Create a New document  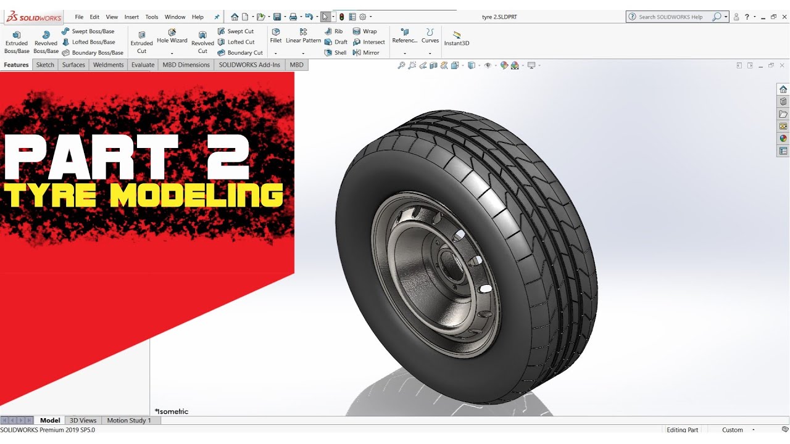[245, 17]
